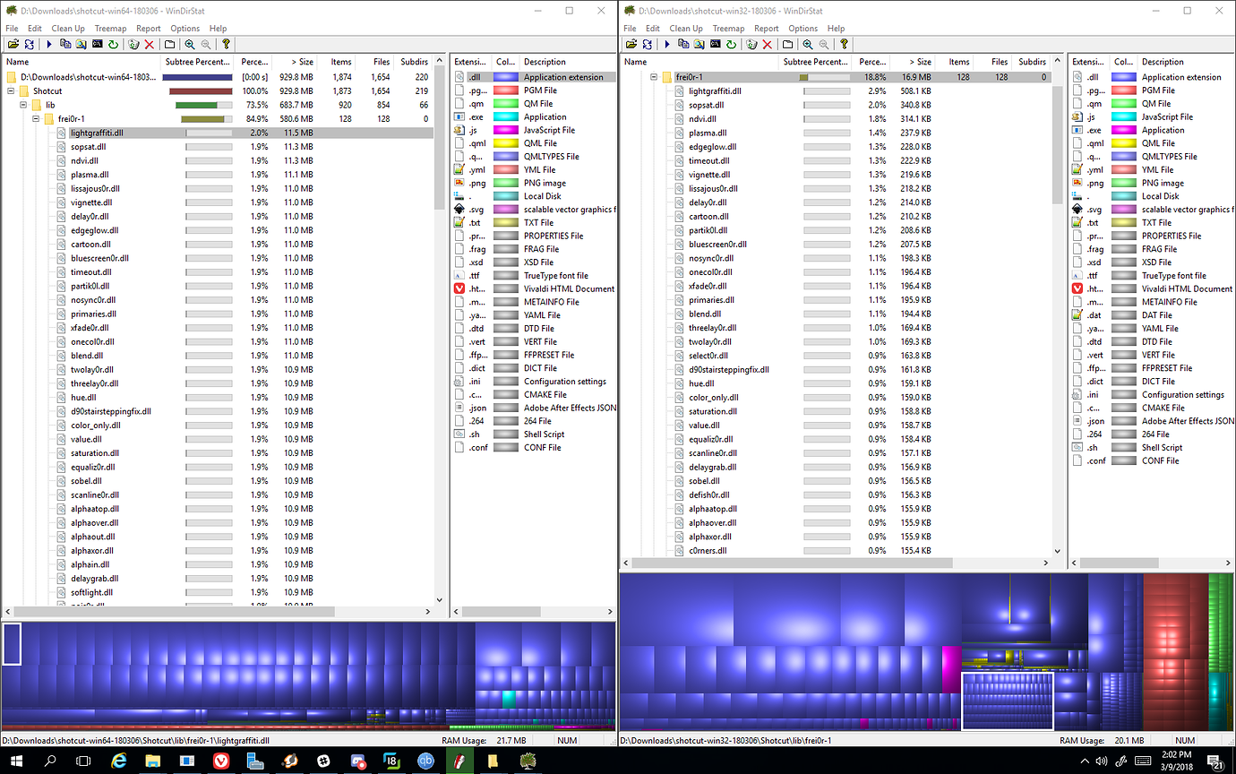Click green Refresh Selected icon in win64 toolbar
Screen dimensions: 1236x774
(x=113, y=44)
